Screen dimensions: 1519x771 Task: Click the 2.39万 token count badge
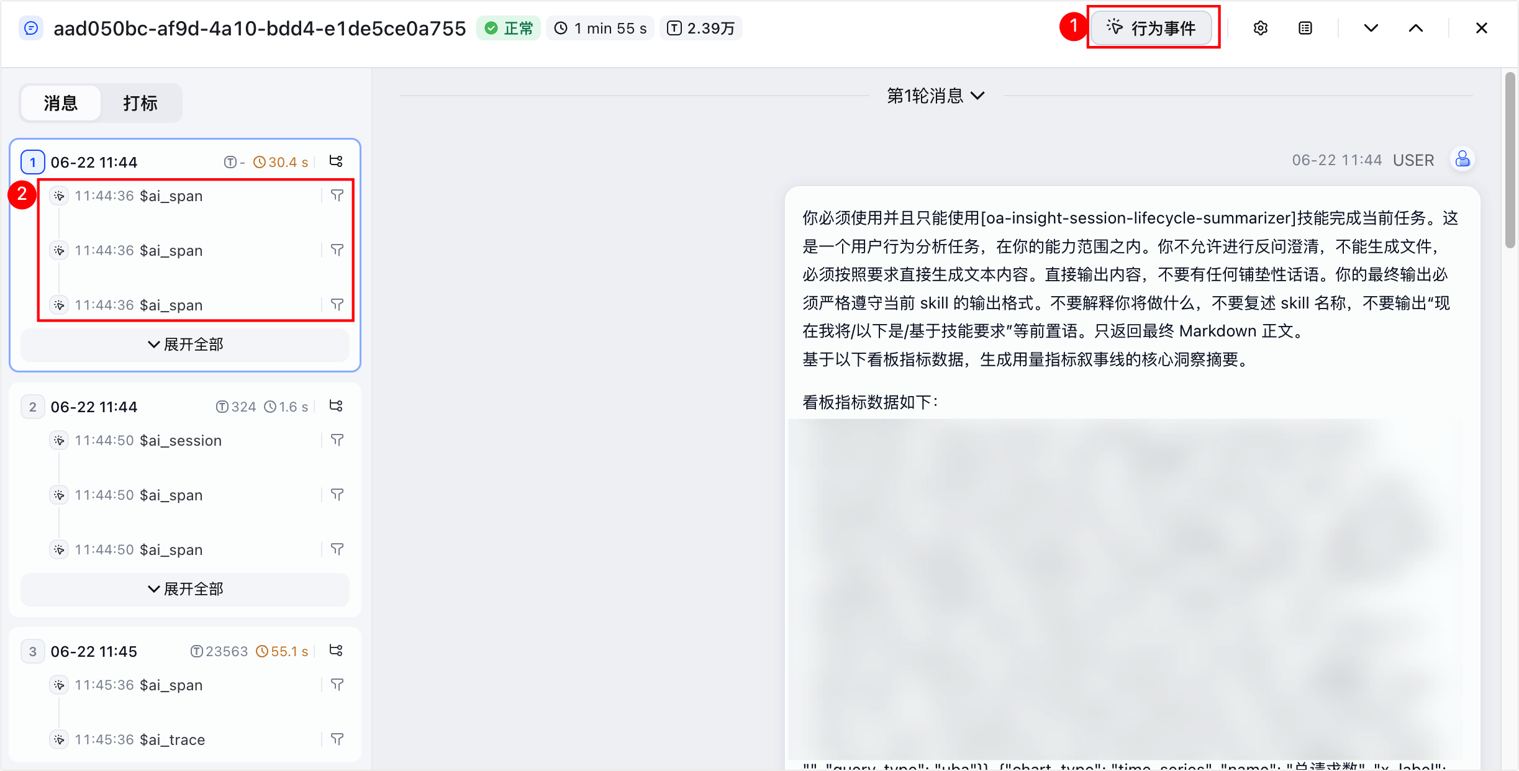point(701,29)
